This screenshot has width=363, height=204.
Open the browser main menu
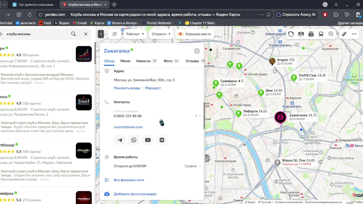point(336,5)
